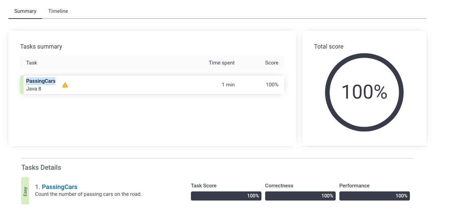Image resolution: width=449 pixels, height=211 pixels.
Task: Open the Timeline tab
Action: coord(58,11)
